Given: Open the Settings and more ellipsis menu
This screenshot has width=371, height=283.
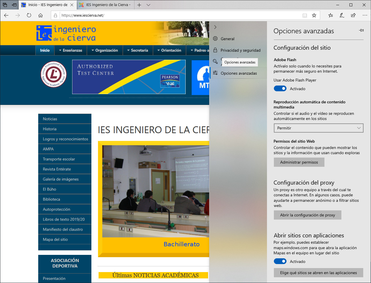Looking at the screenshot, I should (x=365, y=15).
